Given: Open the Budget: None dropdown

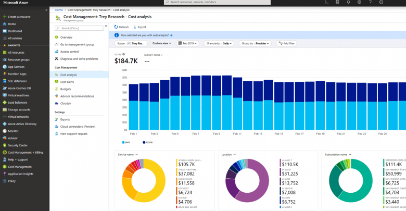Looking at the screenshot, I should 153,55.
